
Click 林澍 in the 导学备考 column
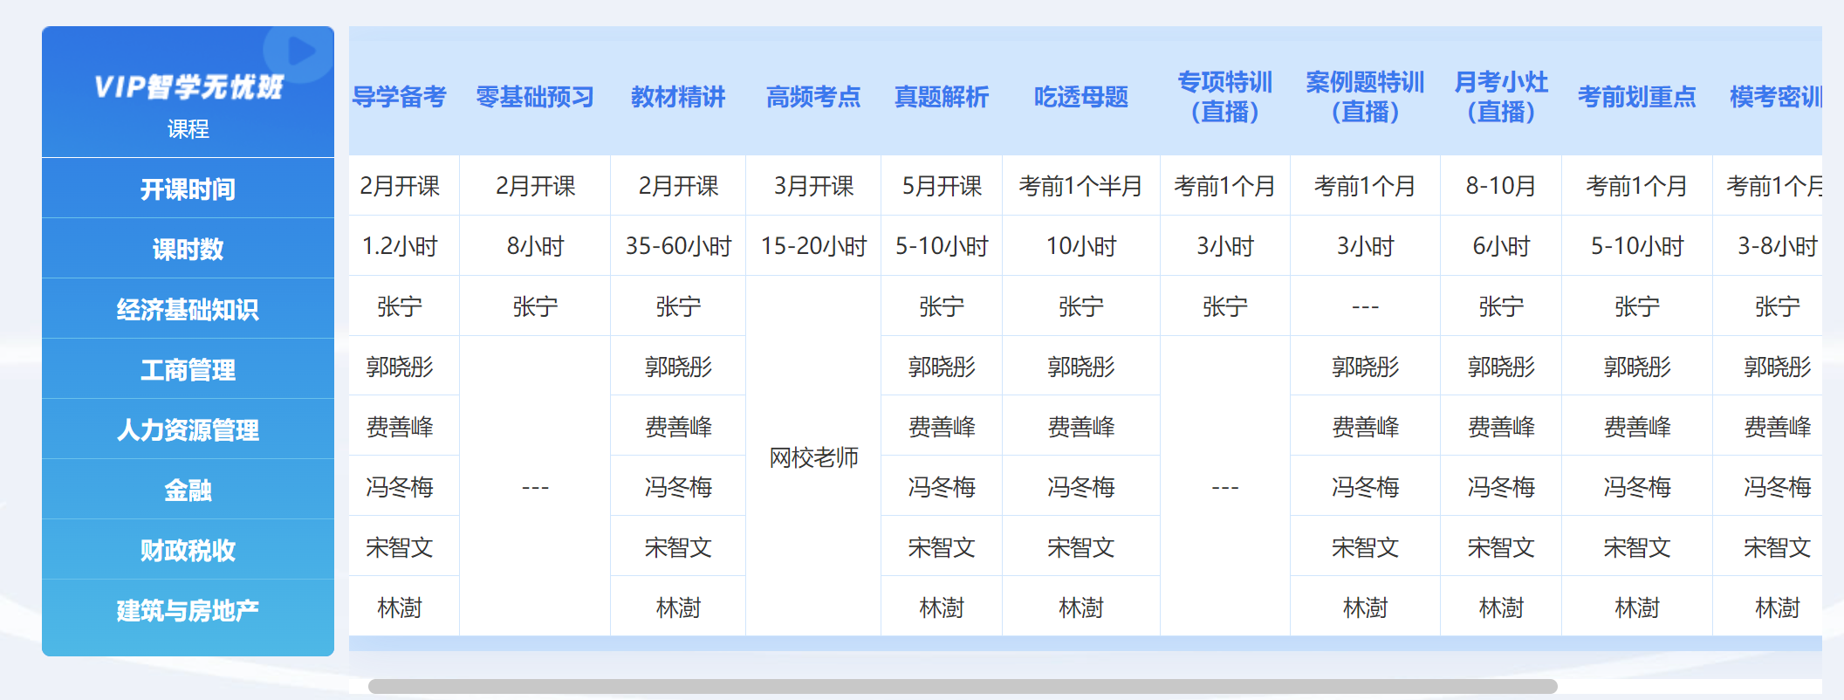(x=400, y=607)
